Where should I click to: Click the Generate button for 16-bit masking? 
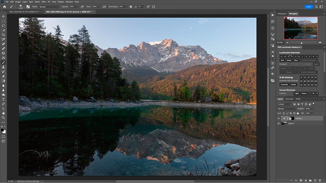click(284, 84)
